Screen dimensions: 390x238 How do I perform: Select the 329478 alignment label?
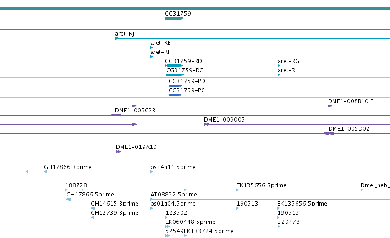pos(289,222)
